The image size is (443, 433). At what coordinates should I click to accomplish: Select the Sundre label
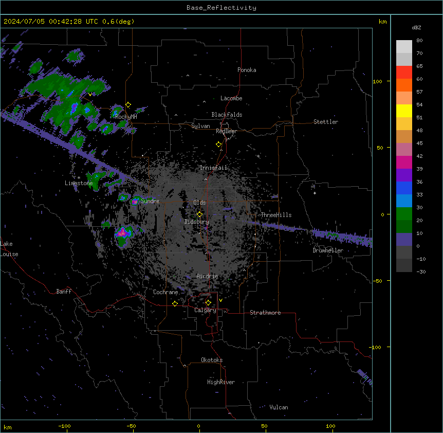click(150, 201)
